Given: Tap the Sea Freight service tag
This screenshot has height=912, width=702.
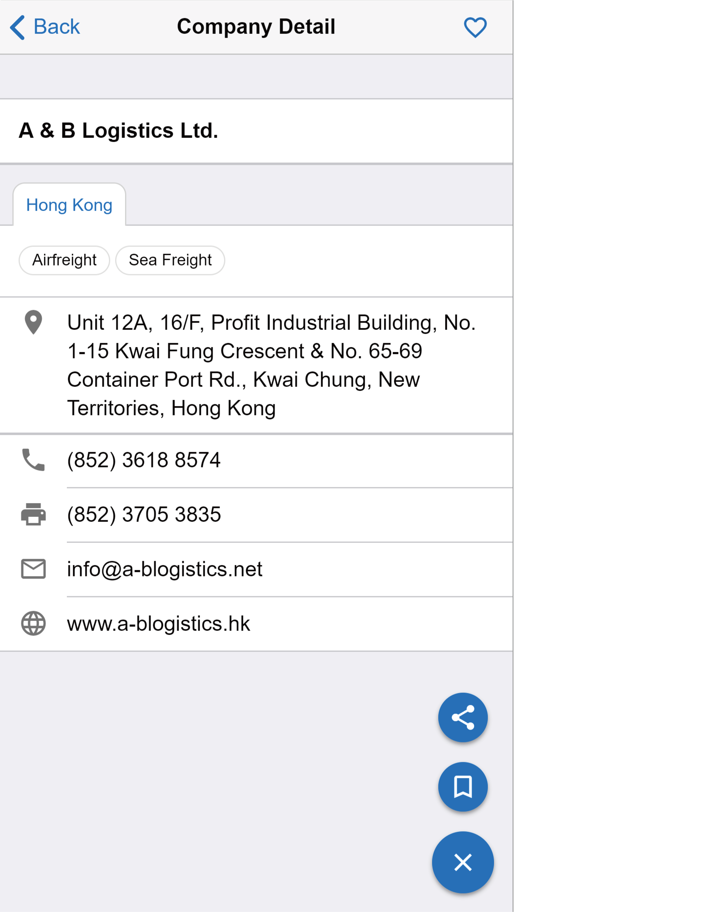Looking at the screenshot, I should [x=170, y=260].
